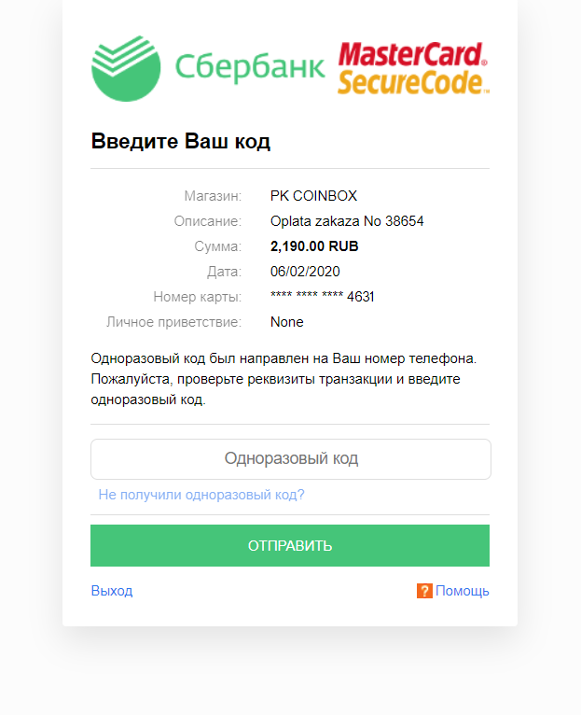
Task: Click the MasterCard SecureCode logo
Action: click(413, 68)
